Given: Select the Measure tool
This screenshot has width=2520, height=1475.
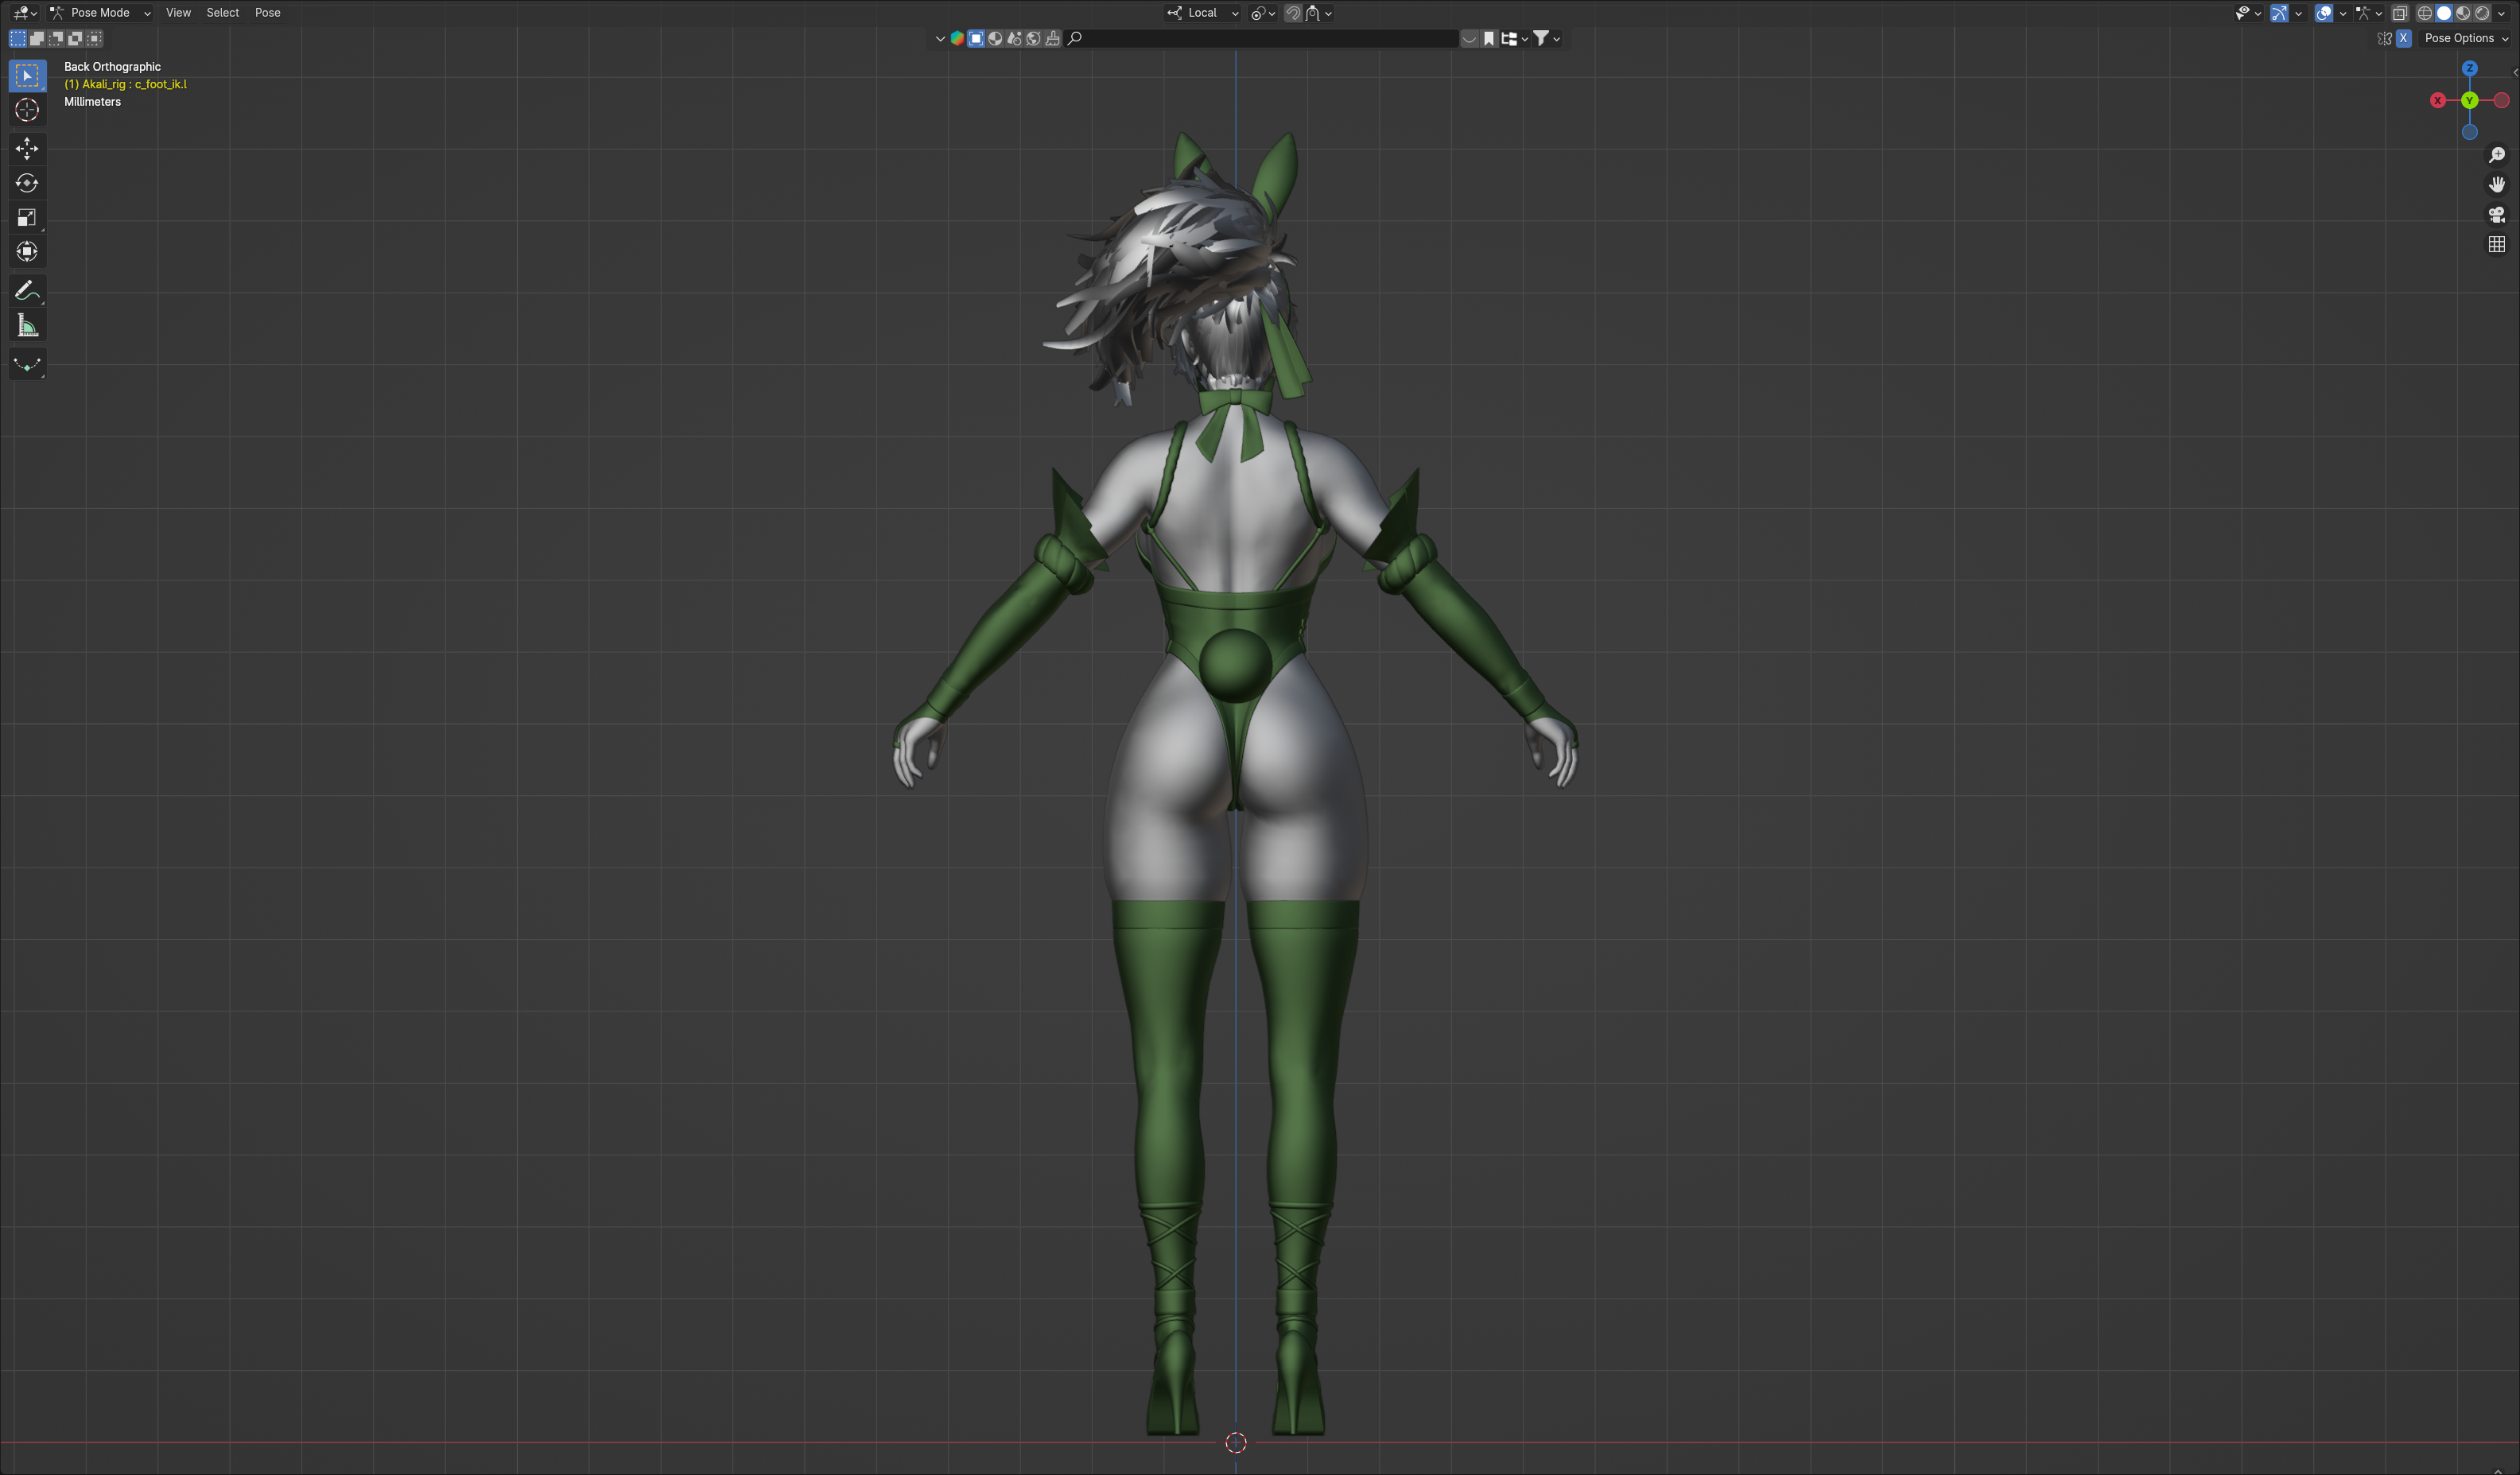Looking at the screenshot, I should 27,325.
